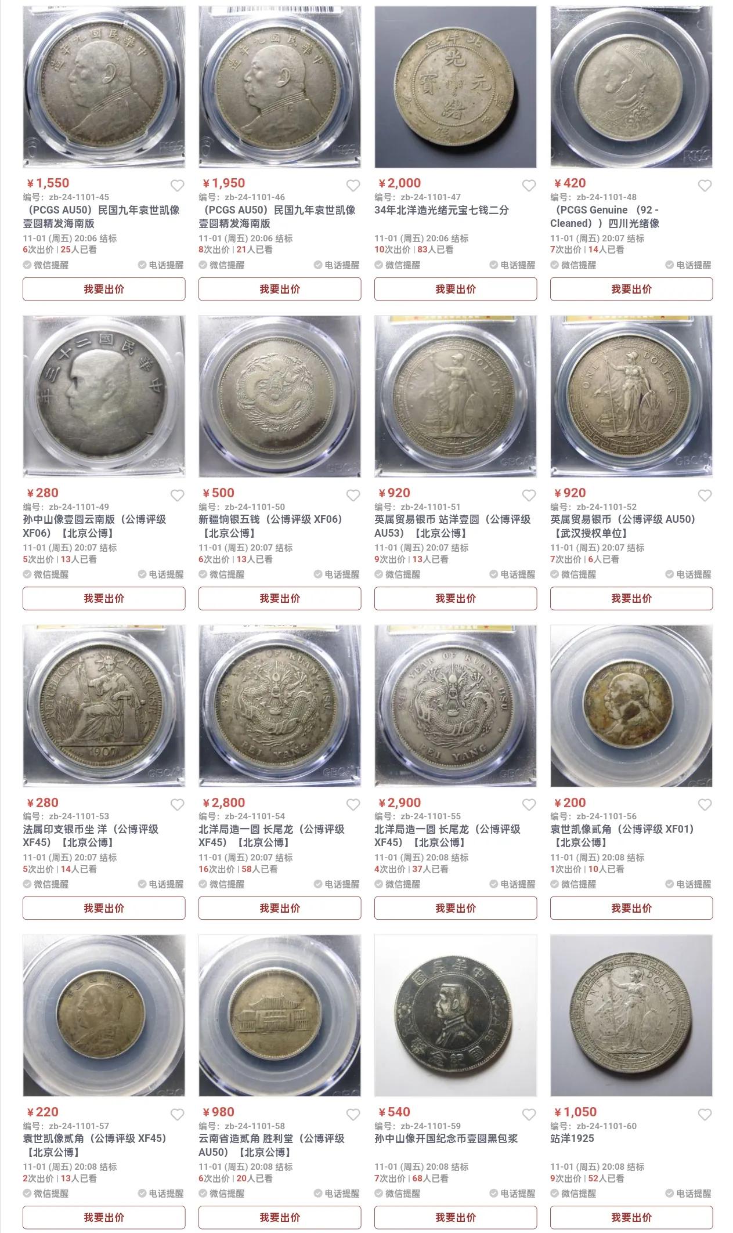Favorite the ¥1,050 站洋1925 listing
733x1233 pixels.
click(x=705, y=1115)
